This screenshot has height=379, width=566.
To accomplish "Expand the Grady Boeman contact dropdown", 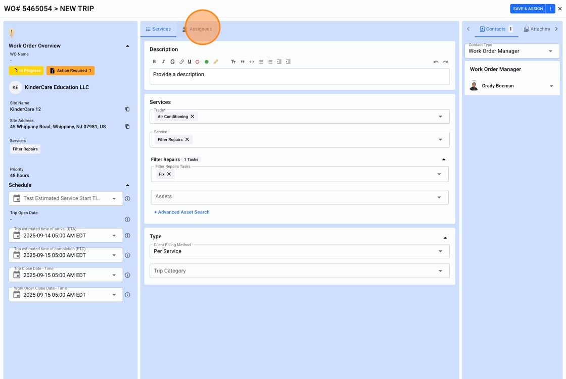I will click(551, 86).
